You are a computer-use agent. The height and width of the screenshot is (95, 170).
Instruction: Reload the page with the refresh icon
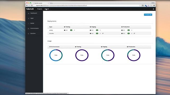tap(32, 6)
